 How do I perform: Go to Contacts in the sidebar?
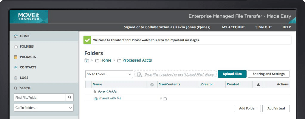[x=28, y=67]
